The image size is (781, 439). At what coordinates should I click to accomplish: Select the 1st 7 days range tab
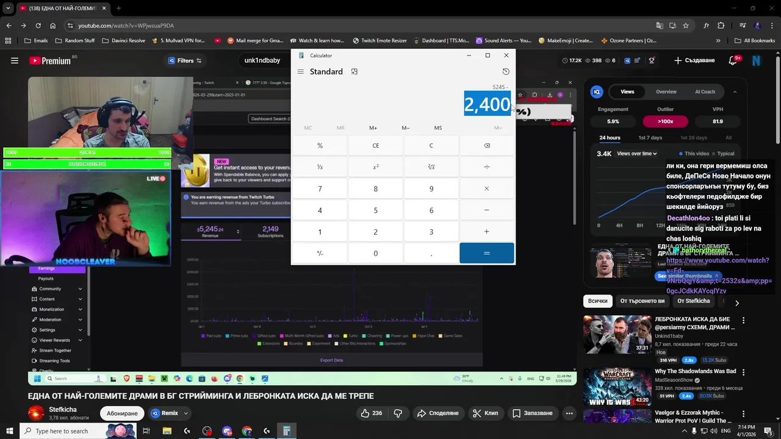pos(650,138)
